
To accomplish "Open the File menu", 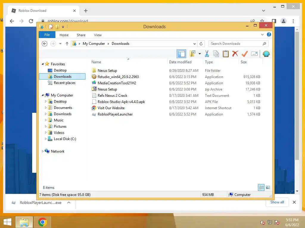I will click(x=47, y=35).
